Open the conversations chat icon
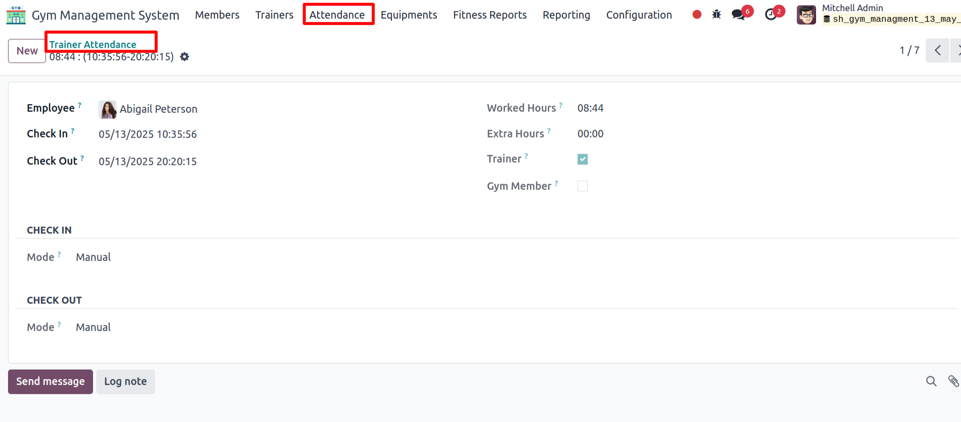This screenshot has width=961, height=422. coord(739,14)
